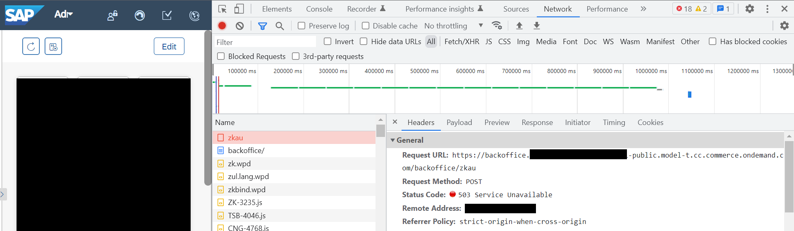The image size is (794, 231).
Task: Open Network panel settings gear
Action: (784, 26)
